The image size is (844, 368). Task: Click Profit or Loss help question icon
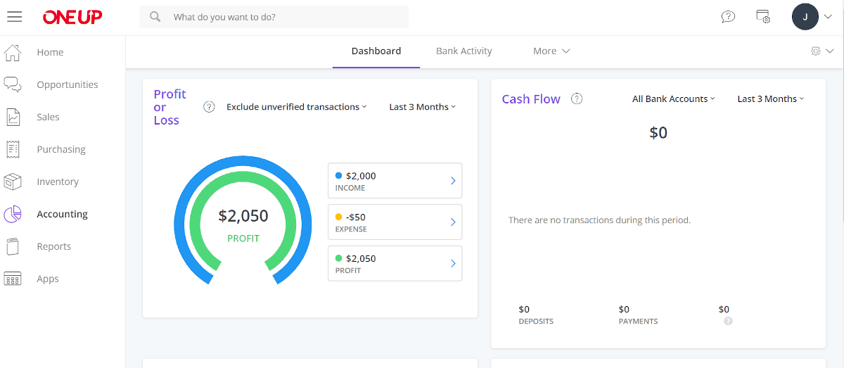coord(209,107)
